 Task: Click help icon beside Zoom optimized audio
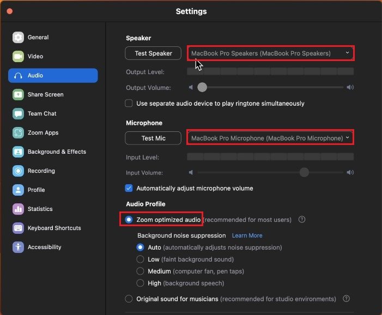tap(301, 220)
